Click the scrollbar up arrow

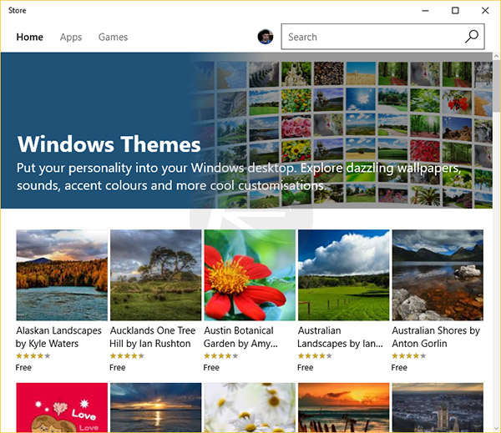click(x=496, y=56)
